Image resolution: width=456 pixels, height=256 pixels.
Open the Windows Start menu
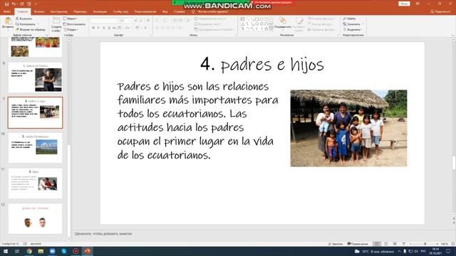(x=5, y=251)
